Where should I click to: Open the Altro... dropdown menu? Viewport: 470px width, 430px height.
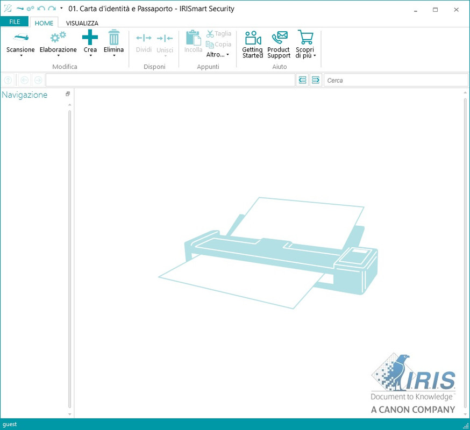[218, 54]
